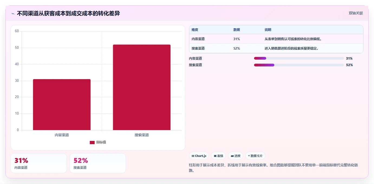374x184 pixels.
Task: Click the lightning icon beside the title
Action: [x=13, y=14]
